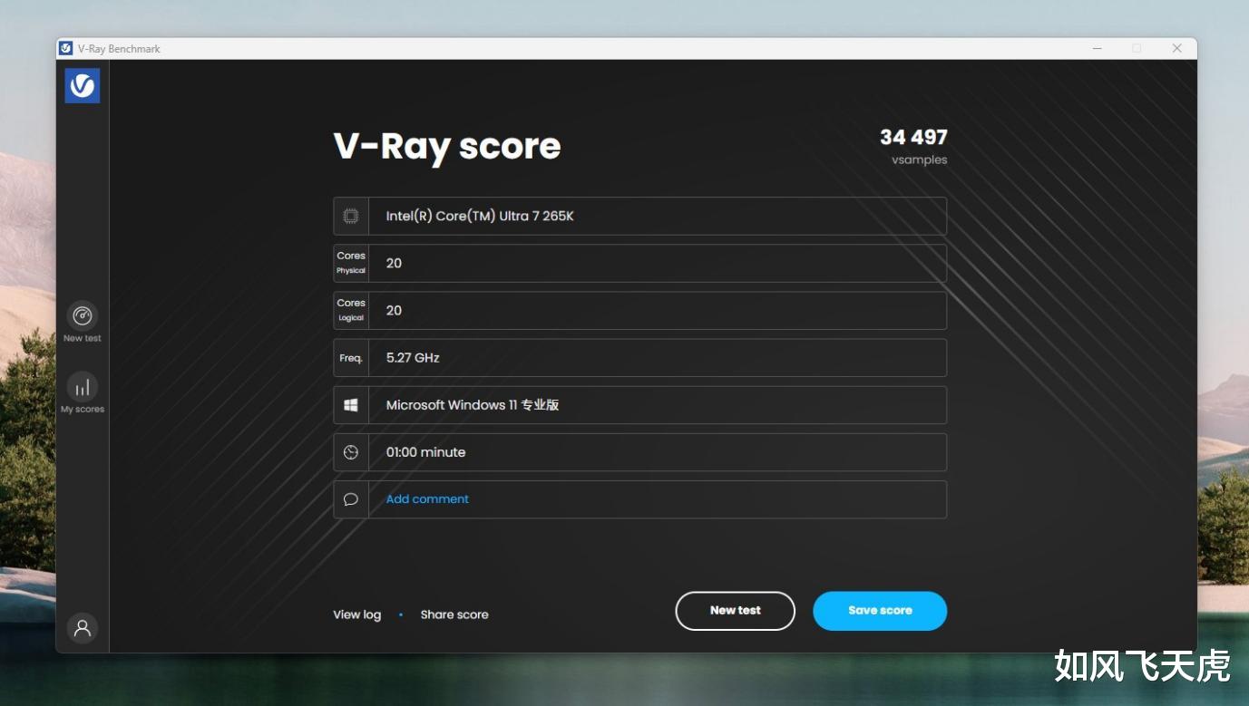Click the logical cores value 20
Screen dimensions: 1249x706
[x=394, y=310]
